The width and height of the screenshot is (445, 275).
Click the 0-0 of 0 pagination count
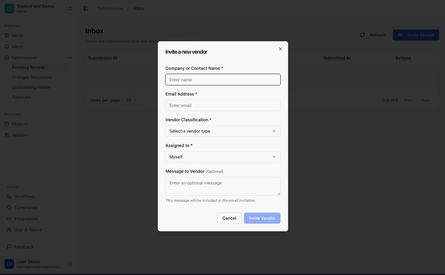[390, 100]
